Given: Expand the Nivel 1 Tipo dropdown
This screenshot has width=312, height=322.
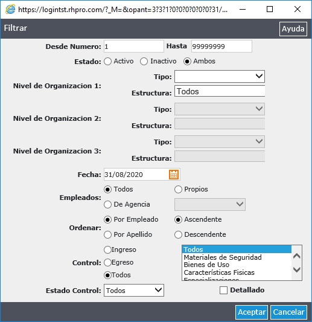Looking at the screenshot, I should (x=220, y=76).
